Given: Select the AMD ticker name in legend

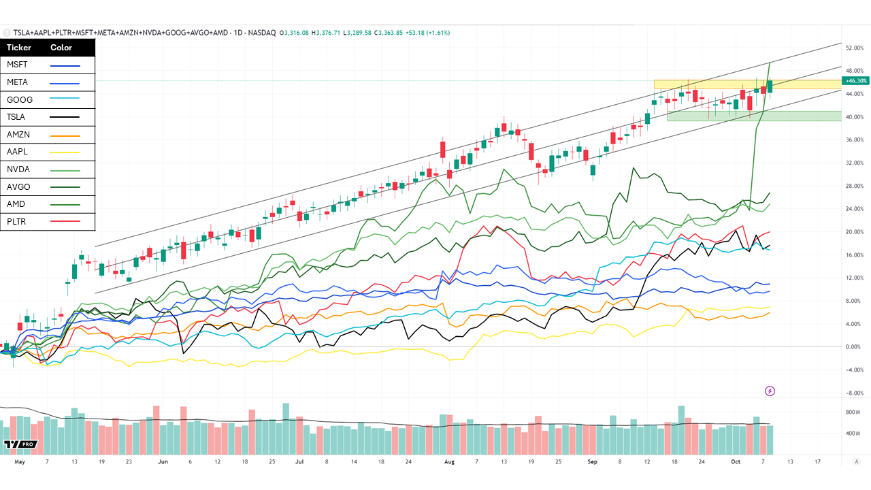Looking at the screenshot, I should click(x=16, y=204).
